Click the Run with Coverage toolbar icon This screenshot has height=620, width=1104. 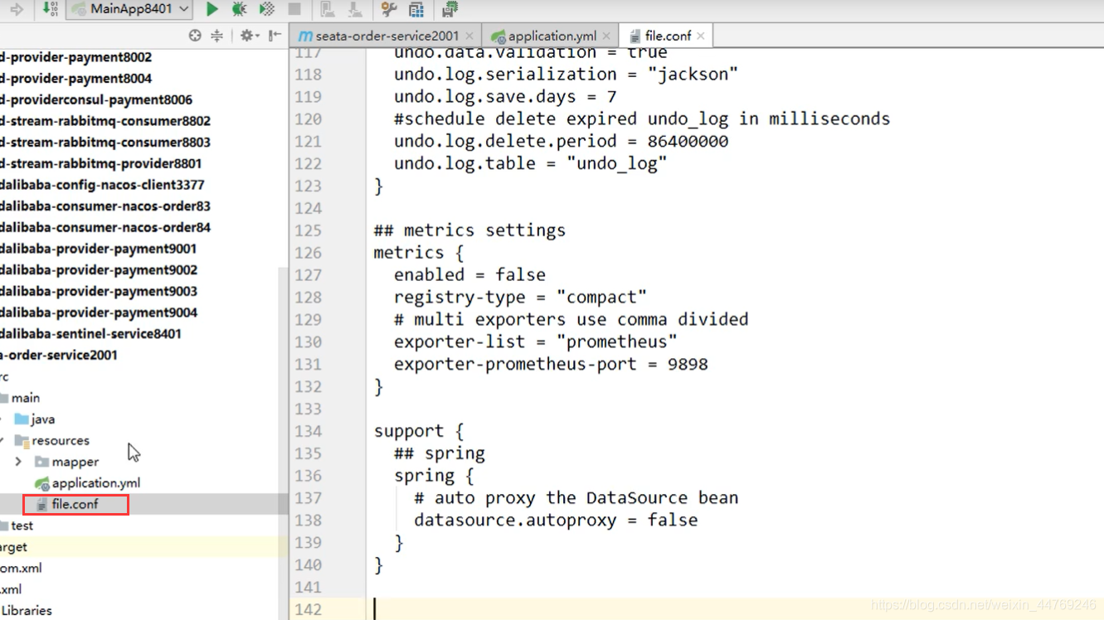tap(266, 9)
